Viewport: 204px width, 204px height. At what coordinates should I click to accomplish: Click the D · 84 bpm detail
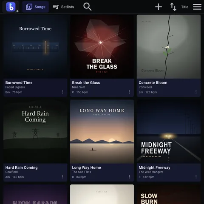click(79, 177)
